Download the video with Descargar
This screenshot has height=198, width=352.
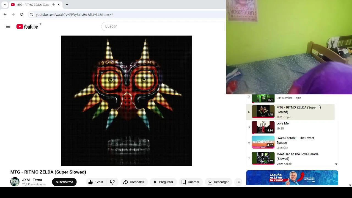[x=218, y=182]
